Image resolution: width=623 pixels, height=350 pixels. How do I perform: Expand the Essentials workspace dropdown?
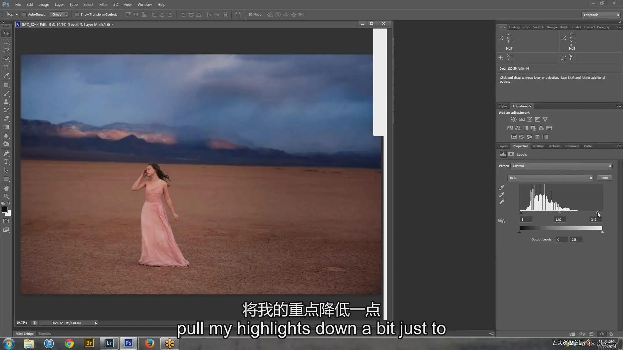tap(601, 15)
